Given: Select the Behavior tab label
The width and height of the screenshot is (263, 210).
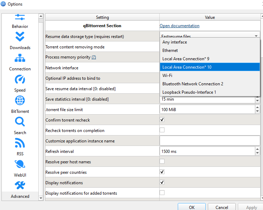Looking at the screenshot, I should (20, 26).
